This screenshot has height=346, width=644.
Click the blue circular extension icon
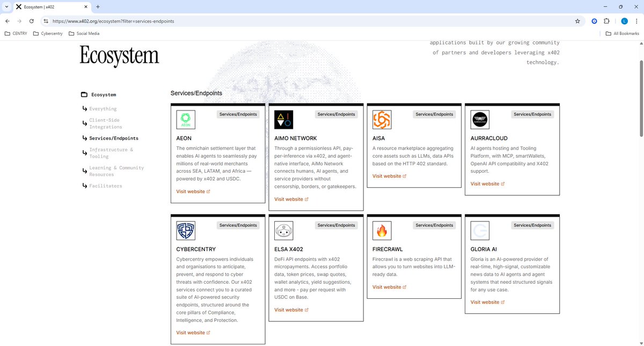pyautogui.click(x=594, y=21)
